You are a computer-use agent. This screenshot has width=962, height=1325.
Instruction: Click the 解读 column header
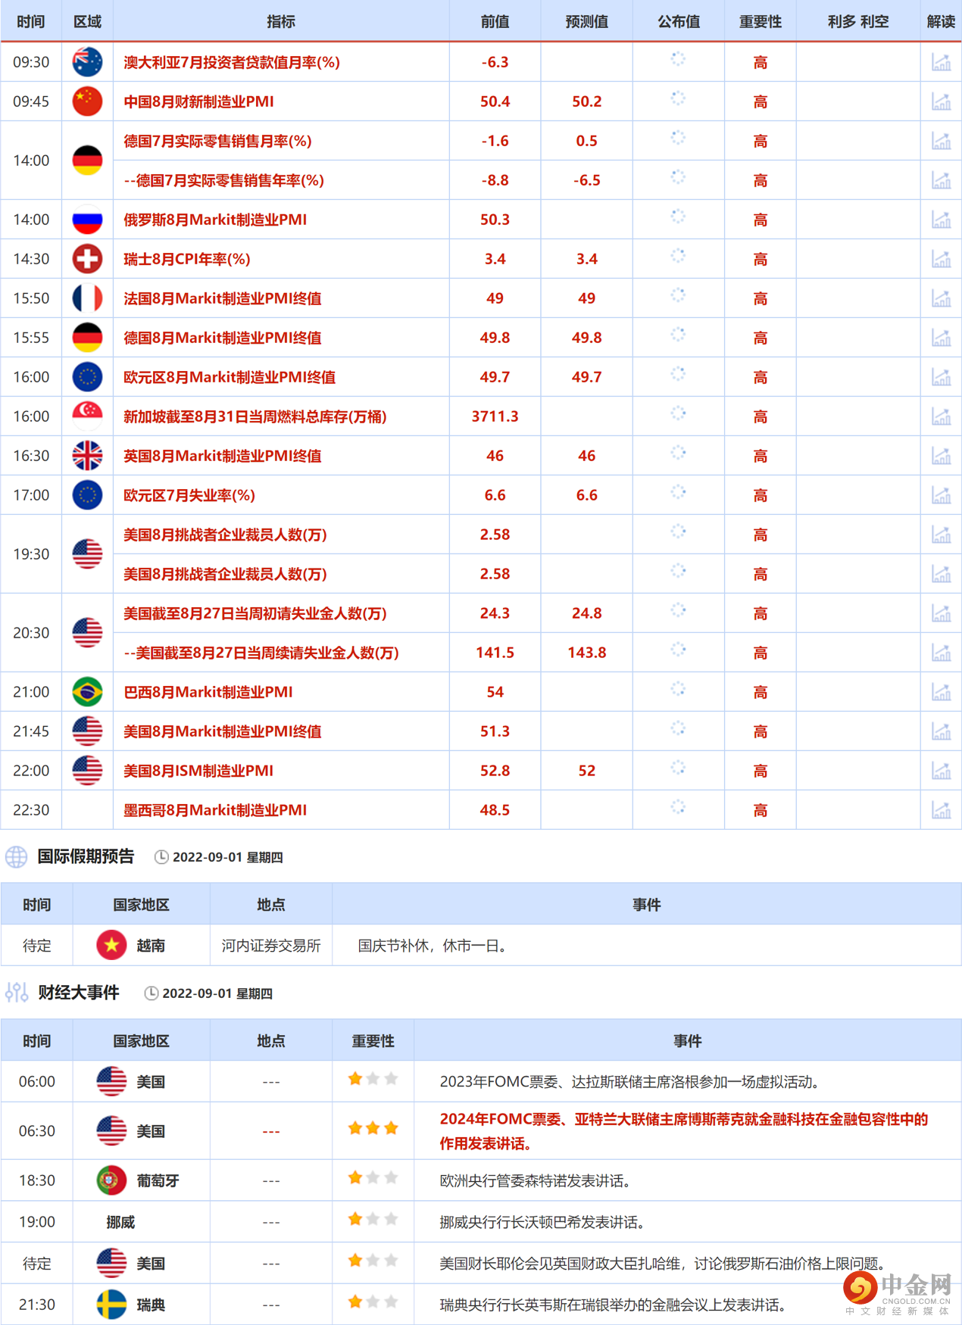point(941,21)
